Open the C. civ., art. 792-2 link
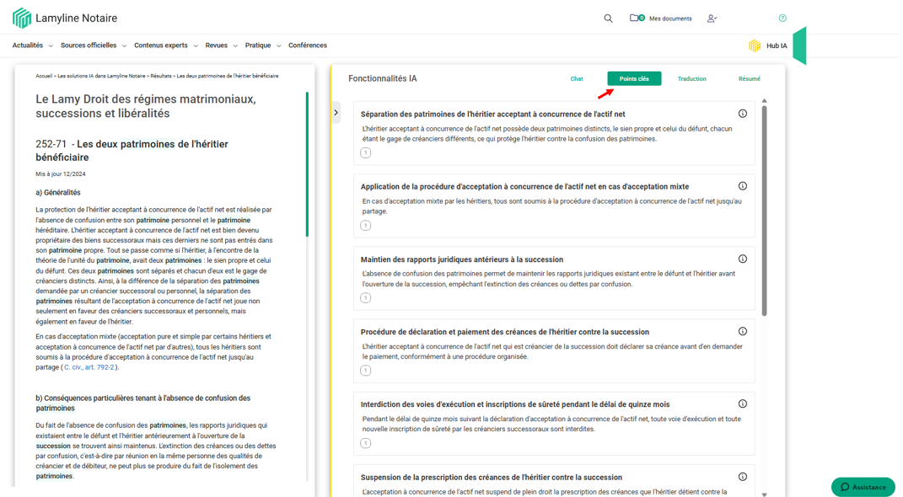This screenshot has width=903, height=497. [89, 367]
